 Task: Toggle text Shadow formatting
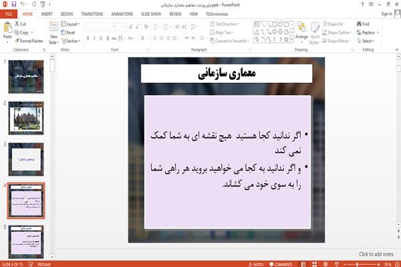[108, 38]
